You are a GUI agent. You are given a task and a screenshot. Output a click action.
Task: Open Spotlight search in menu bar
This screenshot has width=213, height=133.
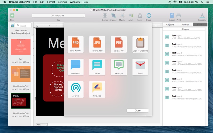[x=202, y=2]
